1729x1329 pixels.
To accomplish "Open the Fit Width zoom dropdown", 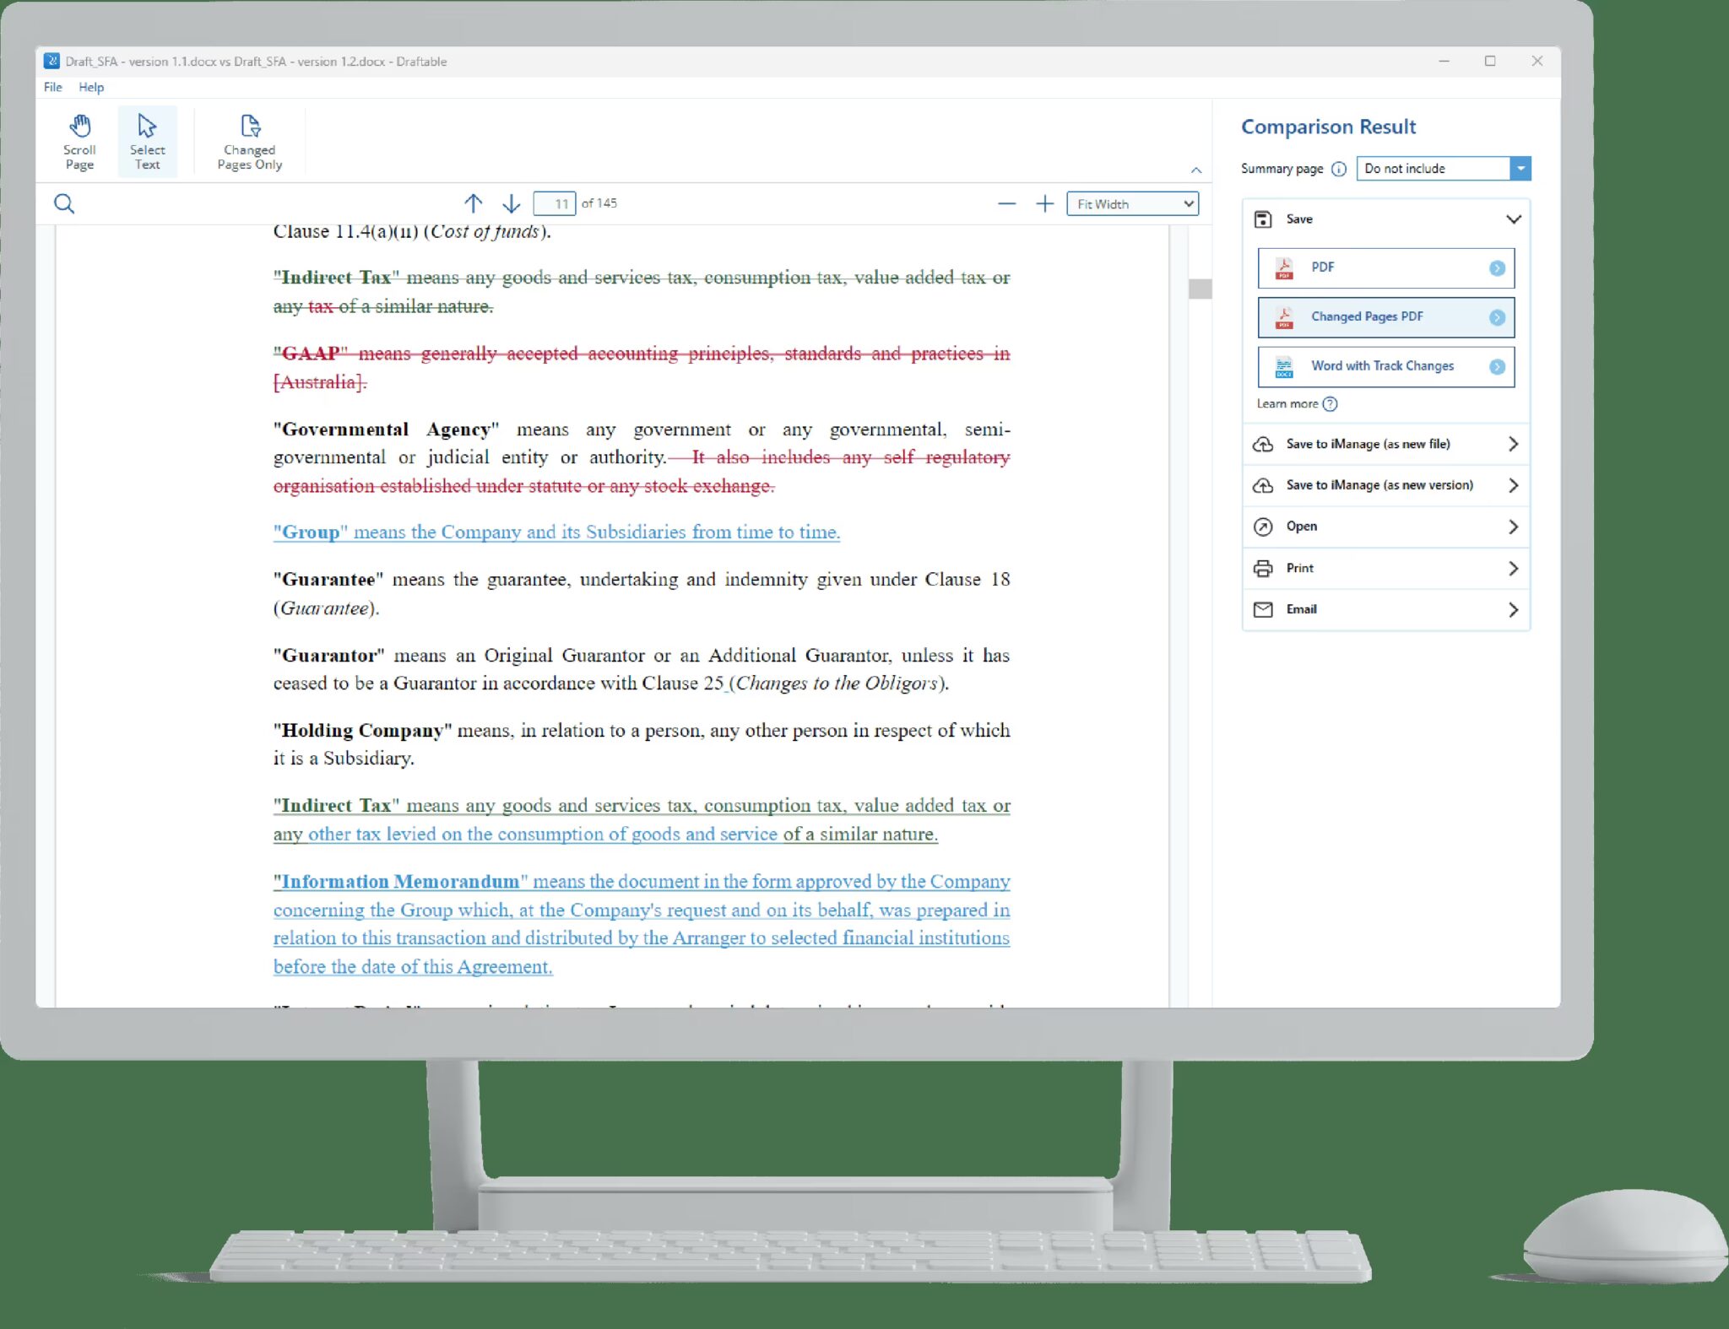I will pyautogui.click(x=1132, y=203).
